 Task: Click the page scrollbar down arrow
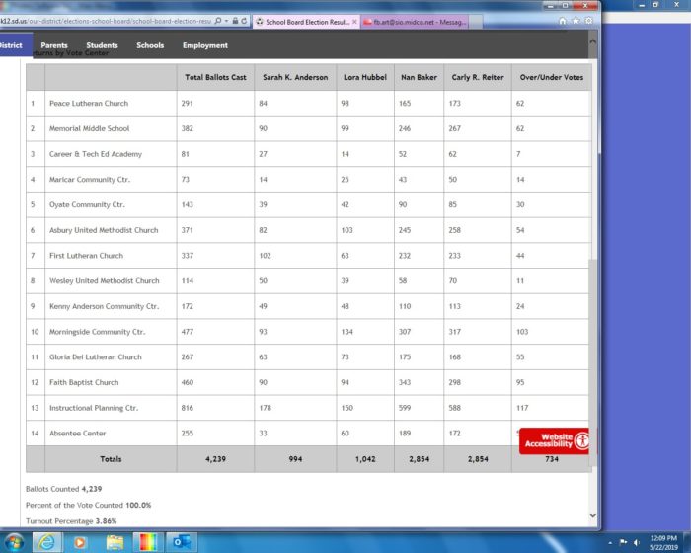point(592,515)
